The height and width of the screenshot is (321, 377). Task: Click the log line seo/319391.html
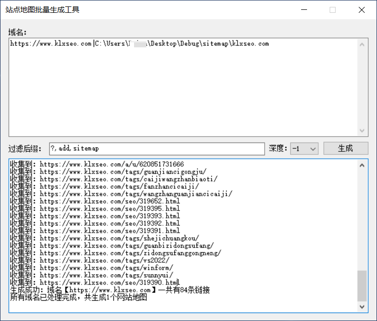[95, 231]
